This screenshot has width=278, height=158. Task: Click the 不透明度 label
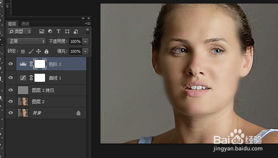(58, 41)
